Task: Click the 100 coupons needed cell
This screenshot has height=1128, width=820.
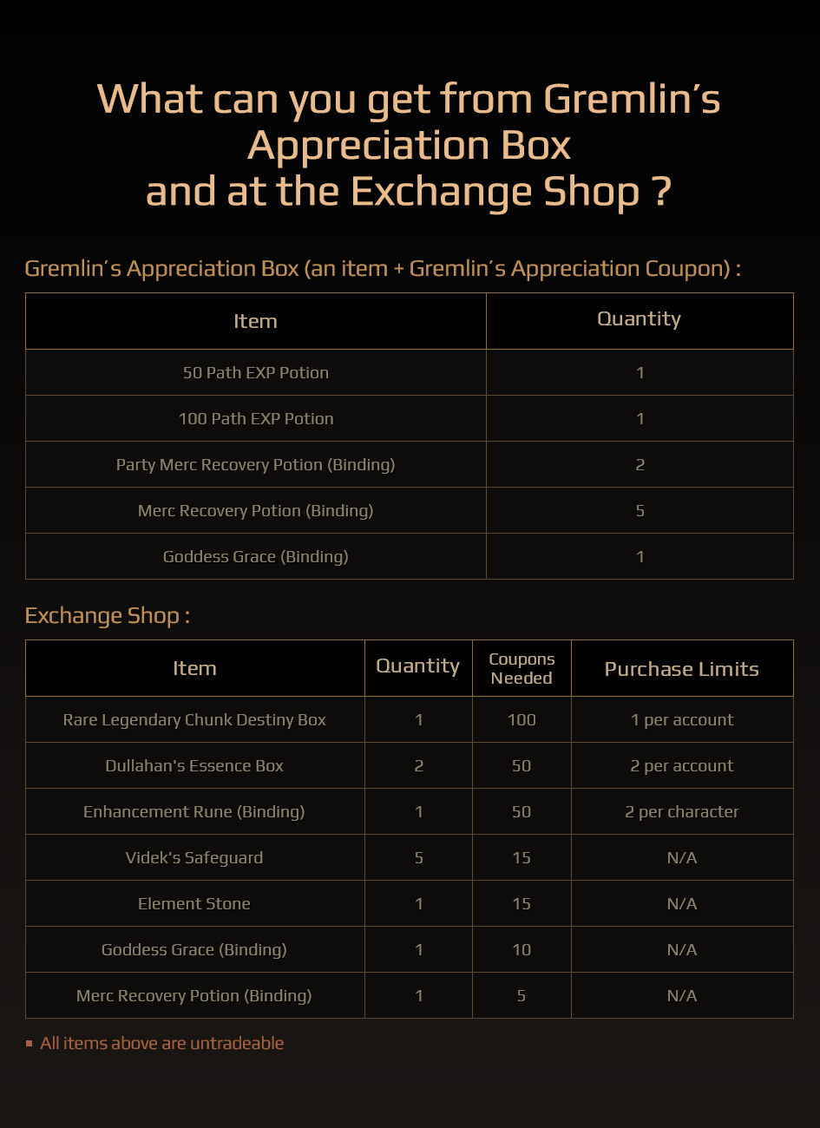Action: [x=522, y=719]
